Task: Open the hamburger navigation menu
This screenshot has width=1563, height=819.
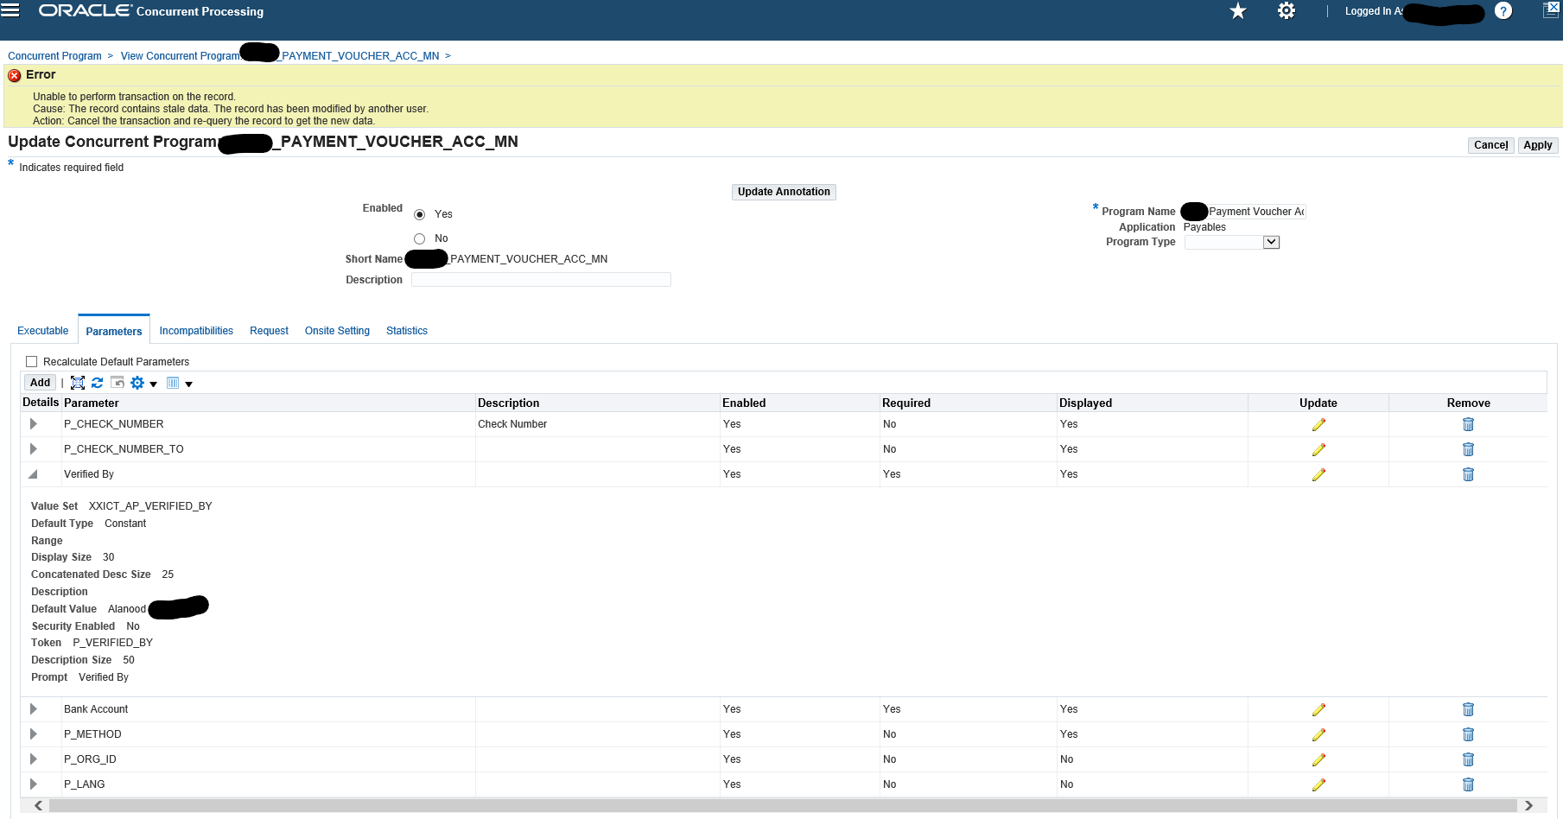Action: [10, 10]
